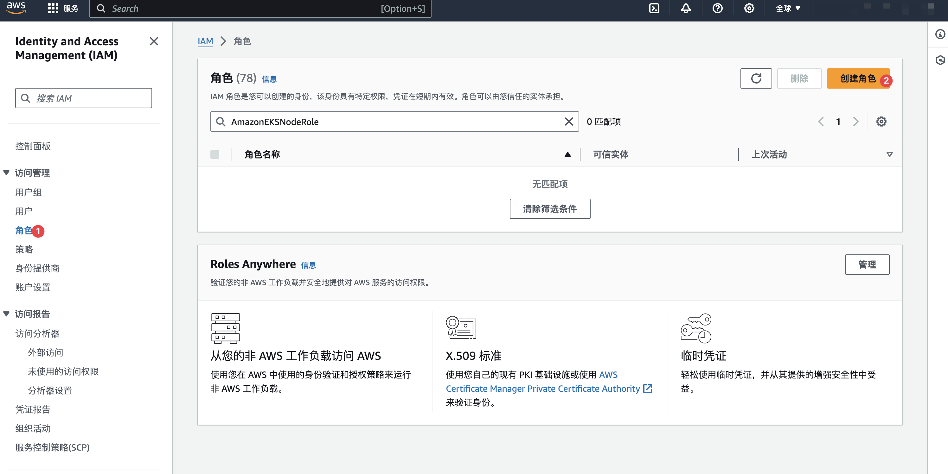Click the Trusted entities column header

[x=611, y=154]
